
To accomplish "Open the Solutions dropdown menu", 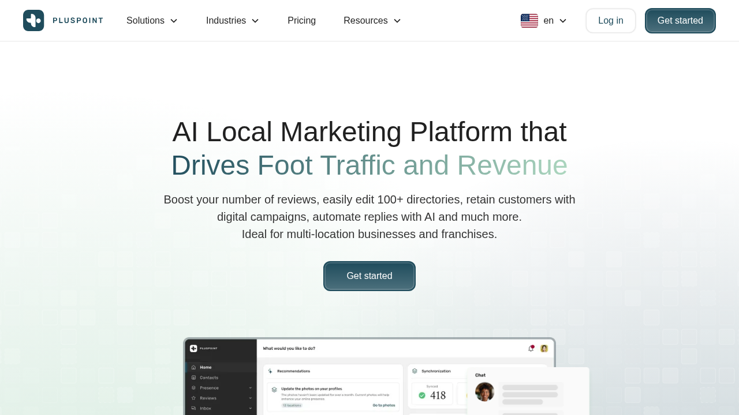I will click(152, 21).
